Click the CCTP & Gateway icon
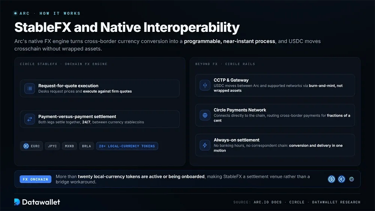Viewport: 375px width, 211px height. click(x=205, y=85)
